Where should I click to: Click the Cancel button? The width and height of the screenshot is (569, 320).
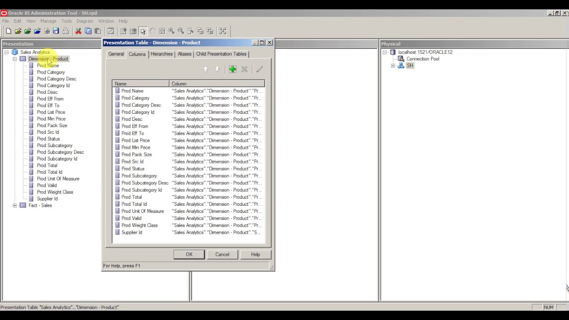(x=222, y=255)
